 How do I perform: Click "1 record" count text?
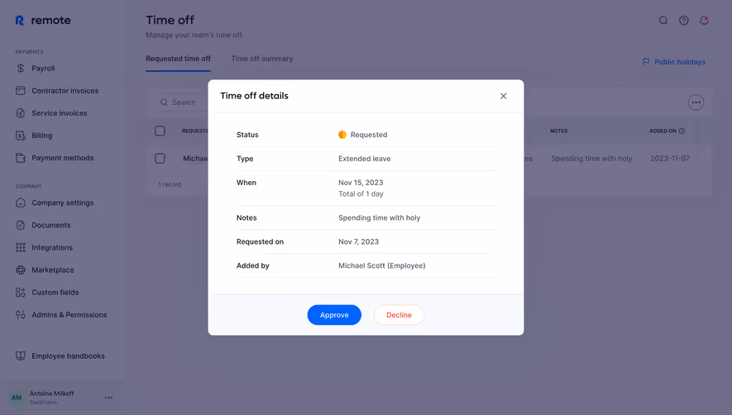(170, 184)
